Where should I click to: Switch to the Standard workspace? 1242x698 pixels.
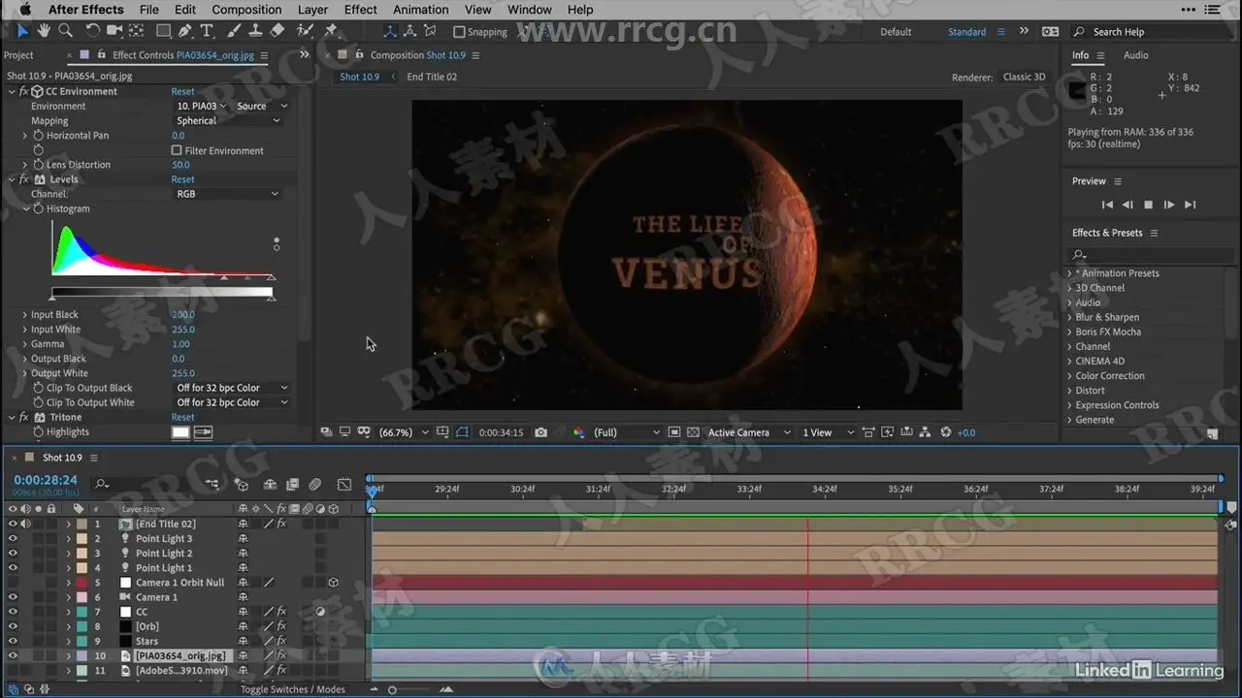(966, 32)
